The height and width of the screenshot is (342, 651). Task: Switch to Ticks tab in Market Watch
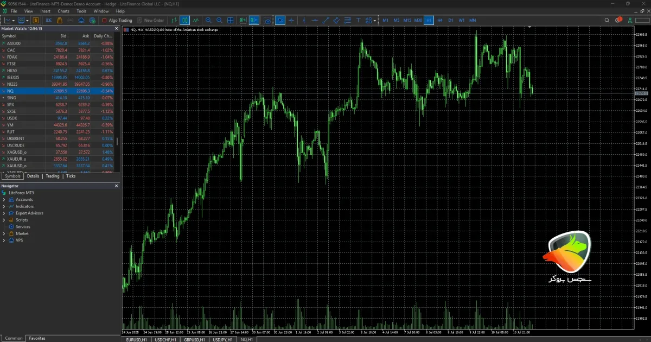pyautogui.click(x=71, y=176)
